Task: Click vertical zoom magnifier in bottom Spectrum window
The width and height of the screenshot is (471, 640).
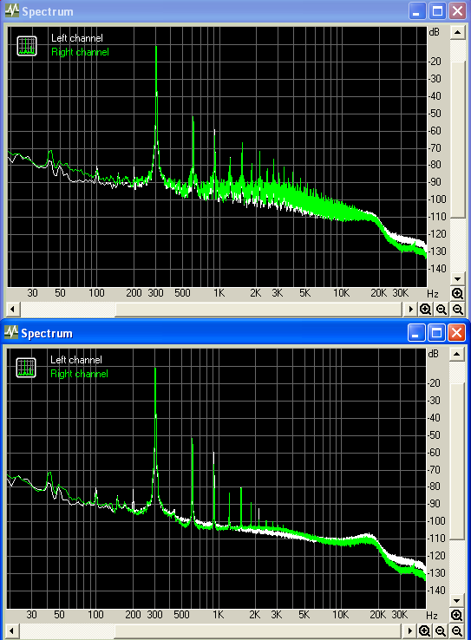Action: pos(457,615)
